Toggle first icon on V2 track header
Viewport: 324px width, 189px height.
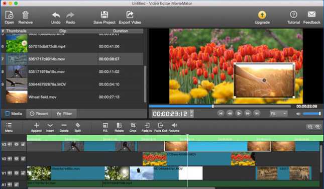click(x=10, y=159)
